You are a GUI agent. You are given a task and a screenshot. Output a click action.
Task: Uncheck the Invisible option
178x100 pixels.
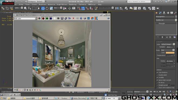coord(157,77)
